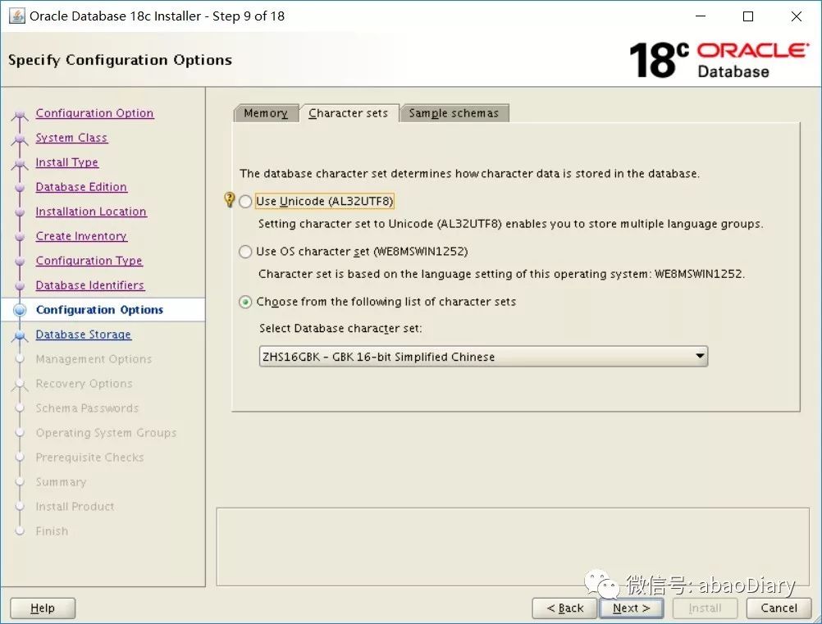Click the help hint bulb icon beside Unicode option

coord(229,199)
